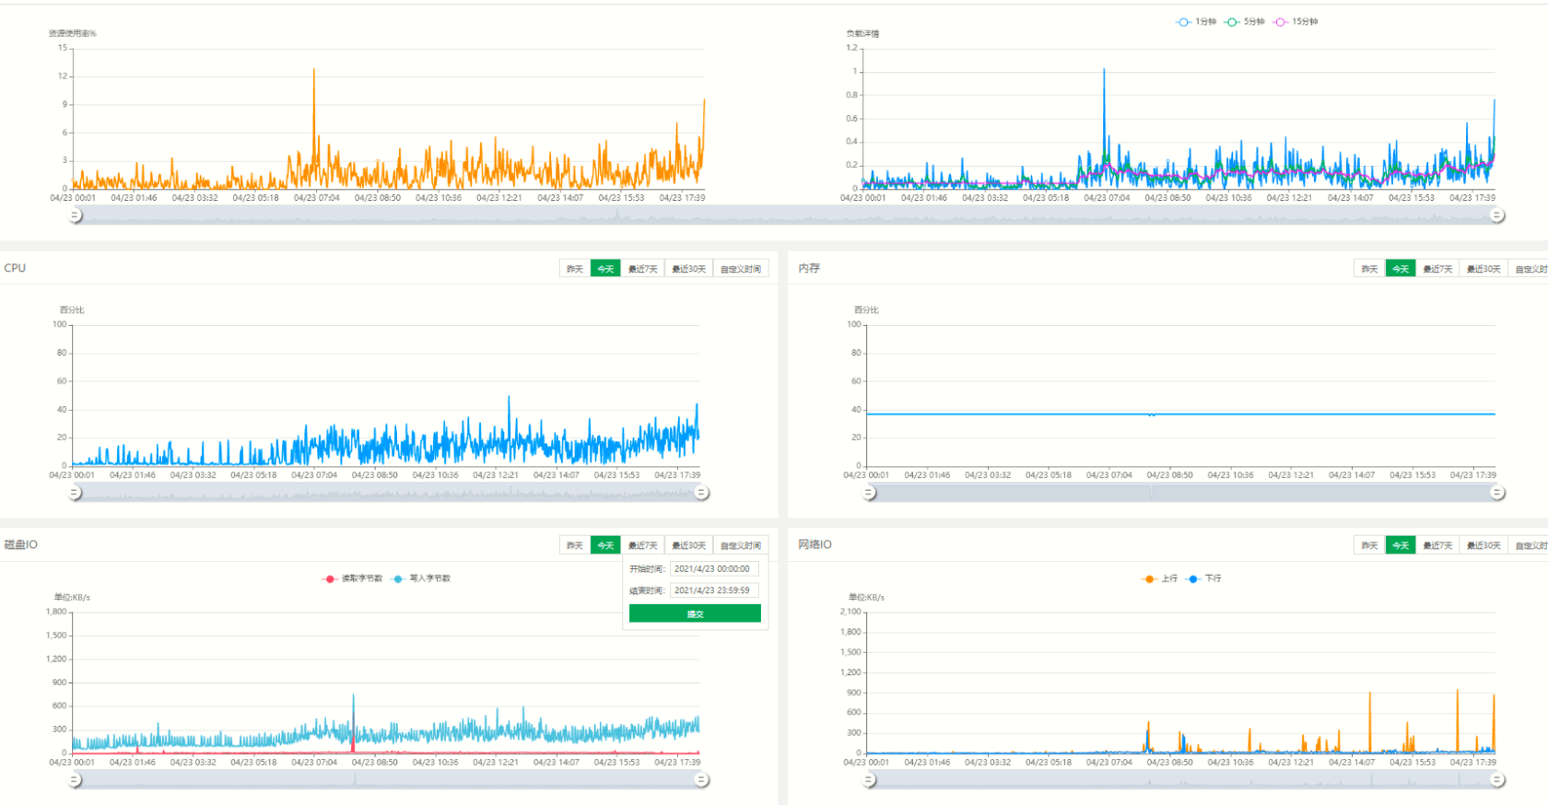Click left zoom handle of 网络IO chart
The width and height of the screenshot is (1548, 805).
tap(869, 780)
